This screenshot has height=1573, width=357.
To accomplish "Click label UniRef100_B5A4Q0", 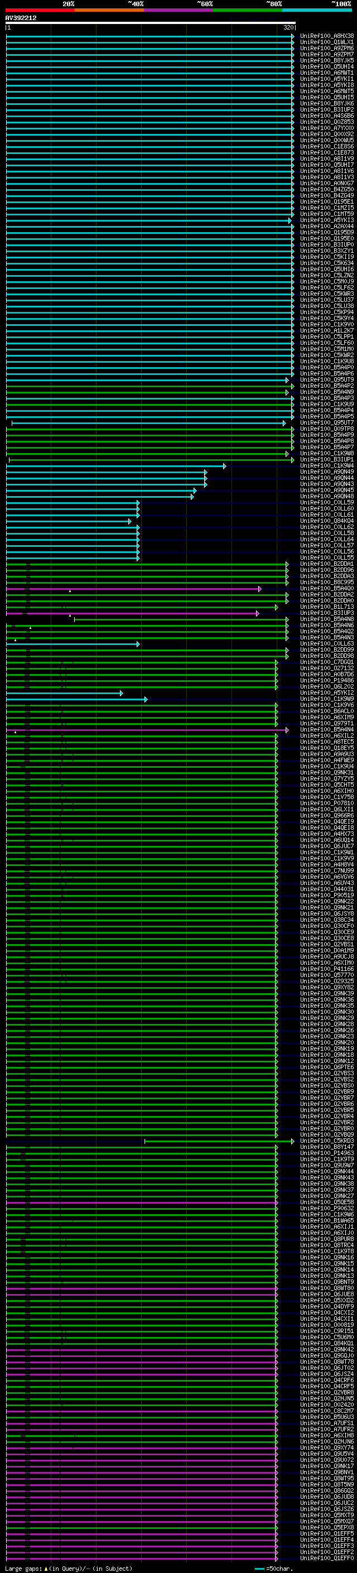I will (x=326, y=589).
